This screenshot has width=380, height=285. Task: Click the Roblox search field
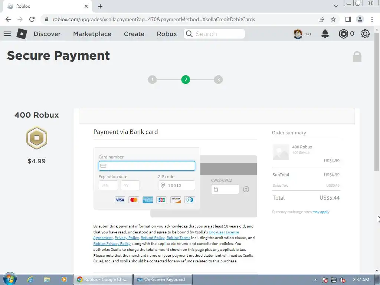(x=214, y=34)
